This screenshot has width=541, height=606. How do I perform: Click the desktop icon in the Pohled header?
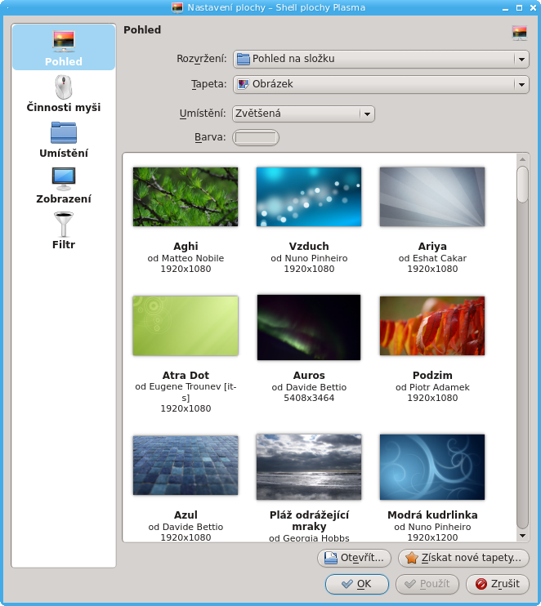(x=520, y=33)
